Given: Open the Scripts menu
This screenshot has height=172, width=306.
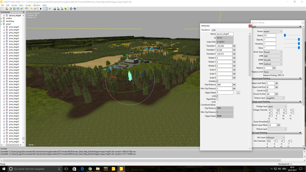Looking at the screenshot, I should point(28,5).
